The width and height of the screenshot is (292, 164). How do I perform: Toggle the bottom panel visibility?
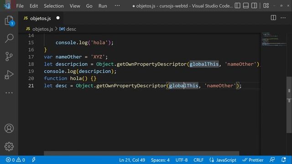pyautogui.click(x=246, y=6)
